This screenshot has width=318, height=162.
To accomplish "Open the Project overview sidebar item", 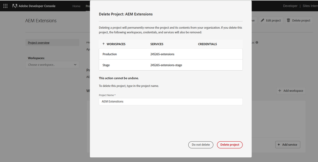I will (52, 42).
